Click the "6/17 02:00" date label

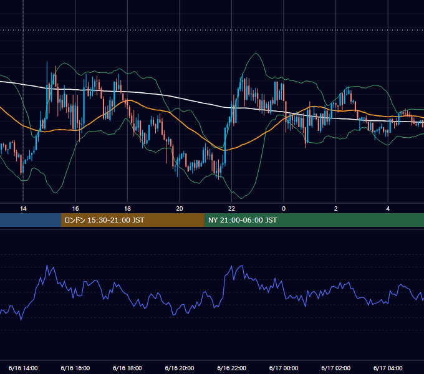(x=336, y=368)
